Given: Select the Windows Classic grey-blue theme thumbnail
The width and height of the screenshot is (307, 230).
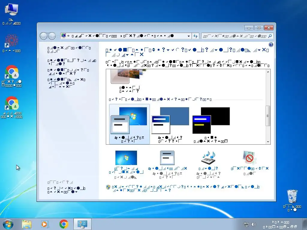Looking at the screenshot, I should tap(170, 124).
